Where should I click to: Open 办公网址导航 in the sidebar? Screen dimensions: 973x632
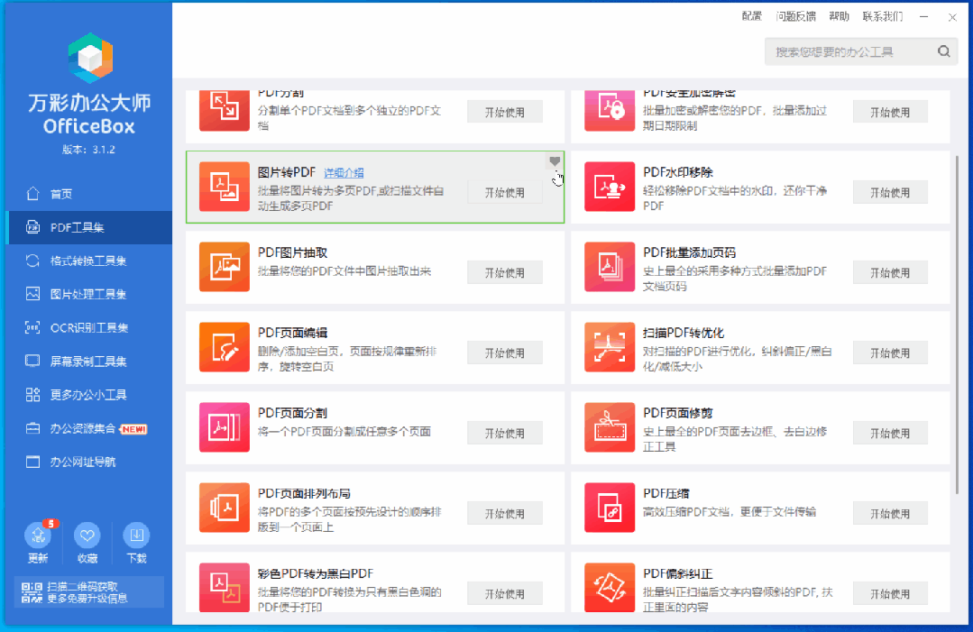(88, 463)
